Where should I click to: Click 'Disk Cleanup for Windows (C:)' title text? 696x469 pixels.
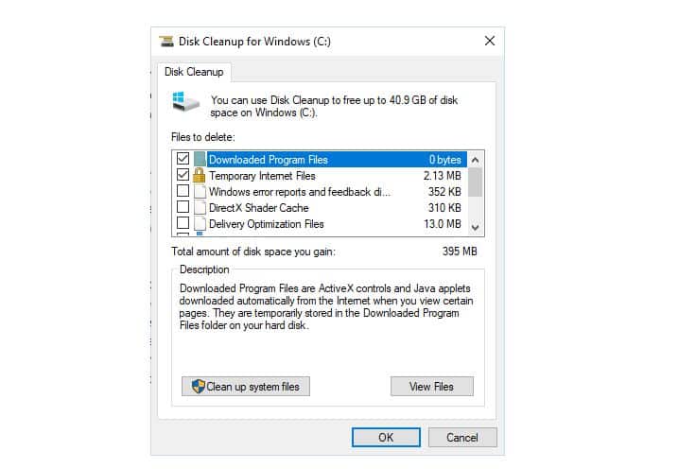254,42
